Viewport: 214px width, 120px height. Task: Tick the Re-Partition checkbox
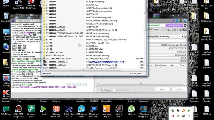click(x=99, y=90)
